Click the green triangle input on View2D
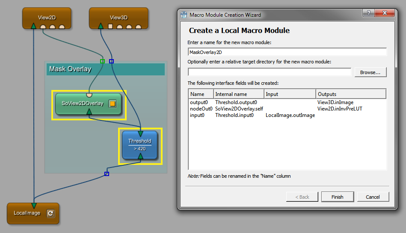 tap(33, 27)
